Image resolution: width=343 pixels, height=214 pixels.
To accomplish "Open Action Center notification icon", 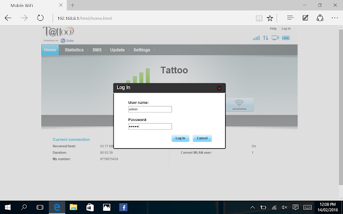I will click(295, 207).
